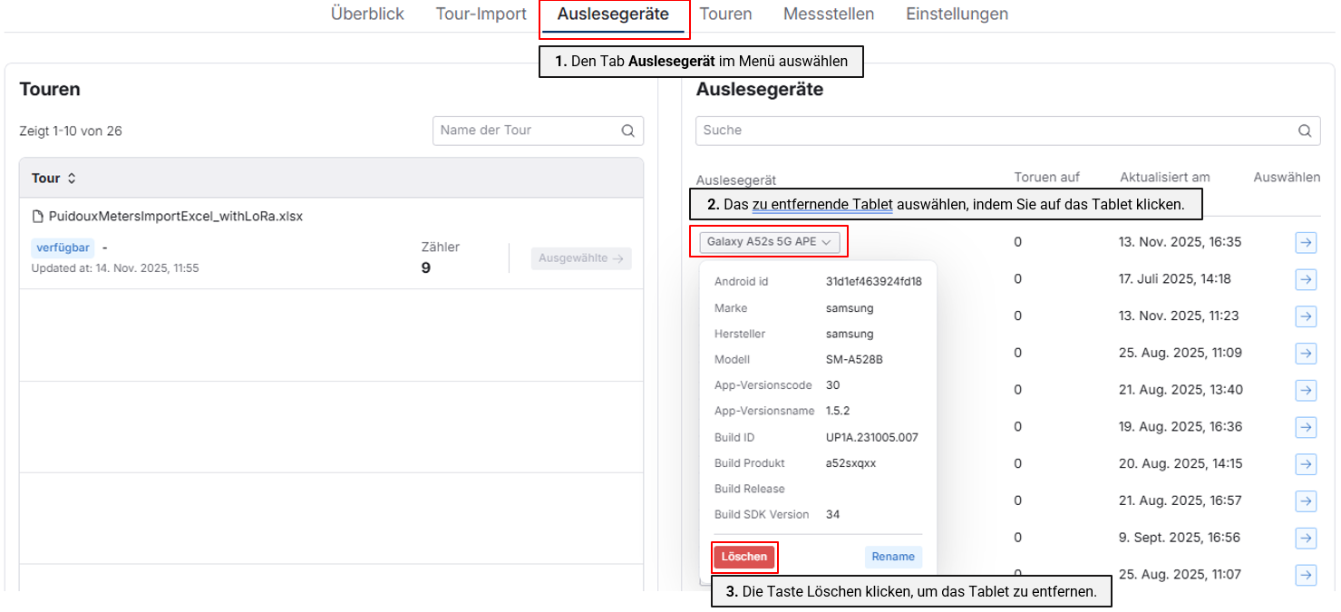Click the arrow icon for device updated 21. Aug. 2025, 13:40
Viewport: 1341px width, 612px height.
tap(1306, 390)
